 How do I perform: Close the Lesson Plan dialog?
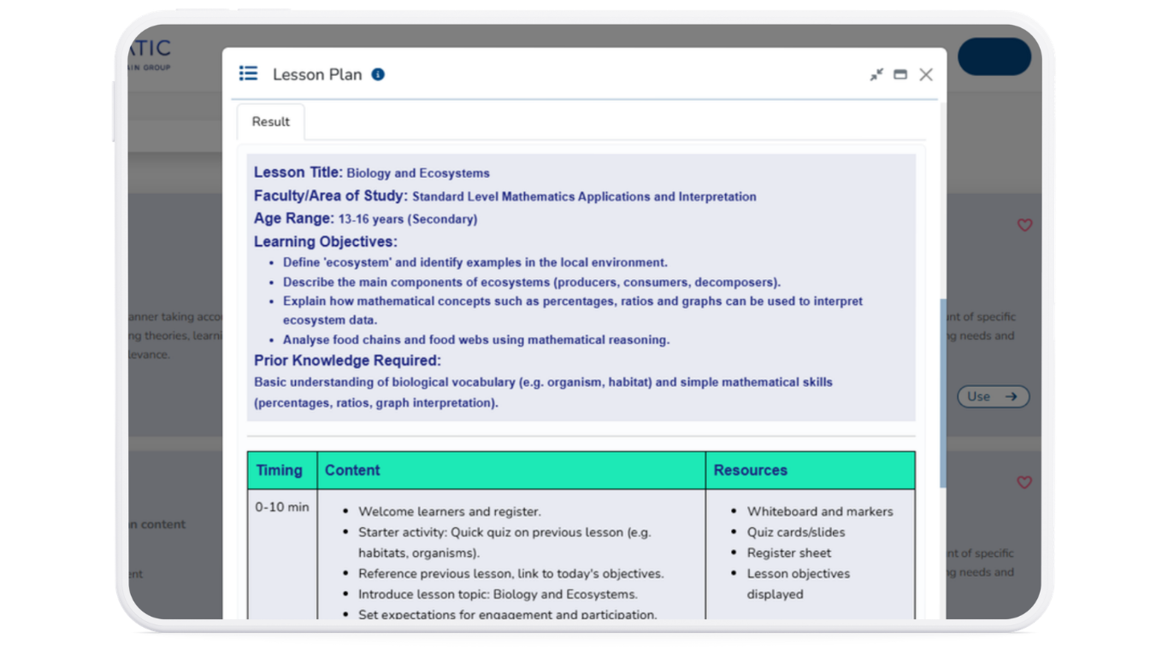926,75
